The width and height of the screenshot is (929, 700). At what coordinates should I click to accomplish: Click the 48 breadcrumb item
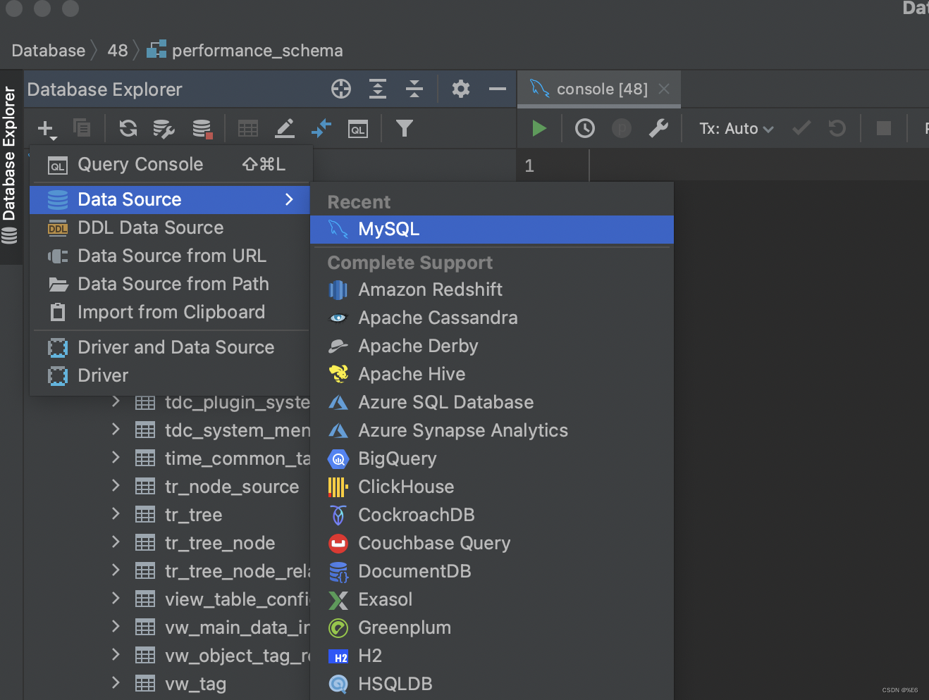pyautogui.click(x=118, y=51)
